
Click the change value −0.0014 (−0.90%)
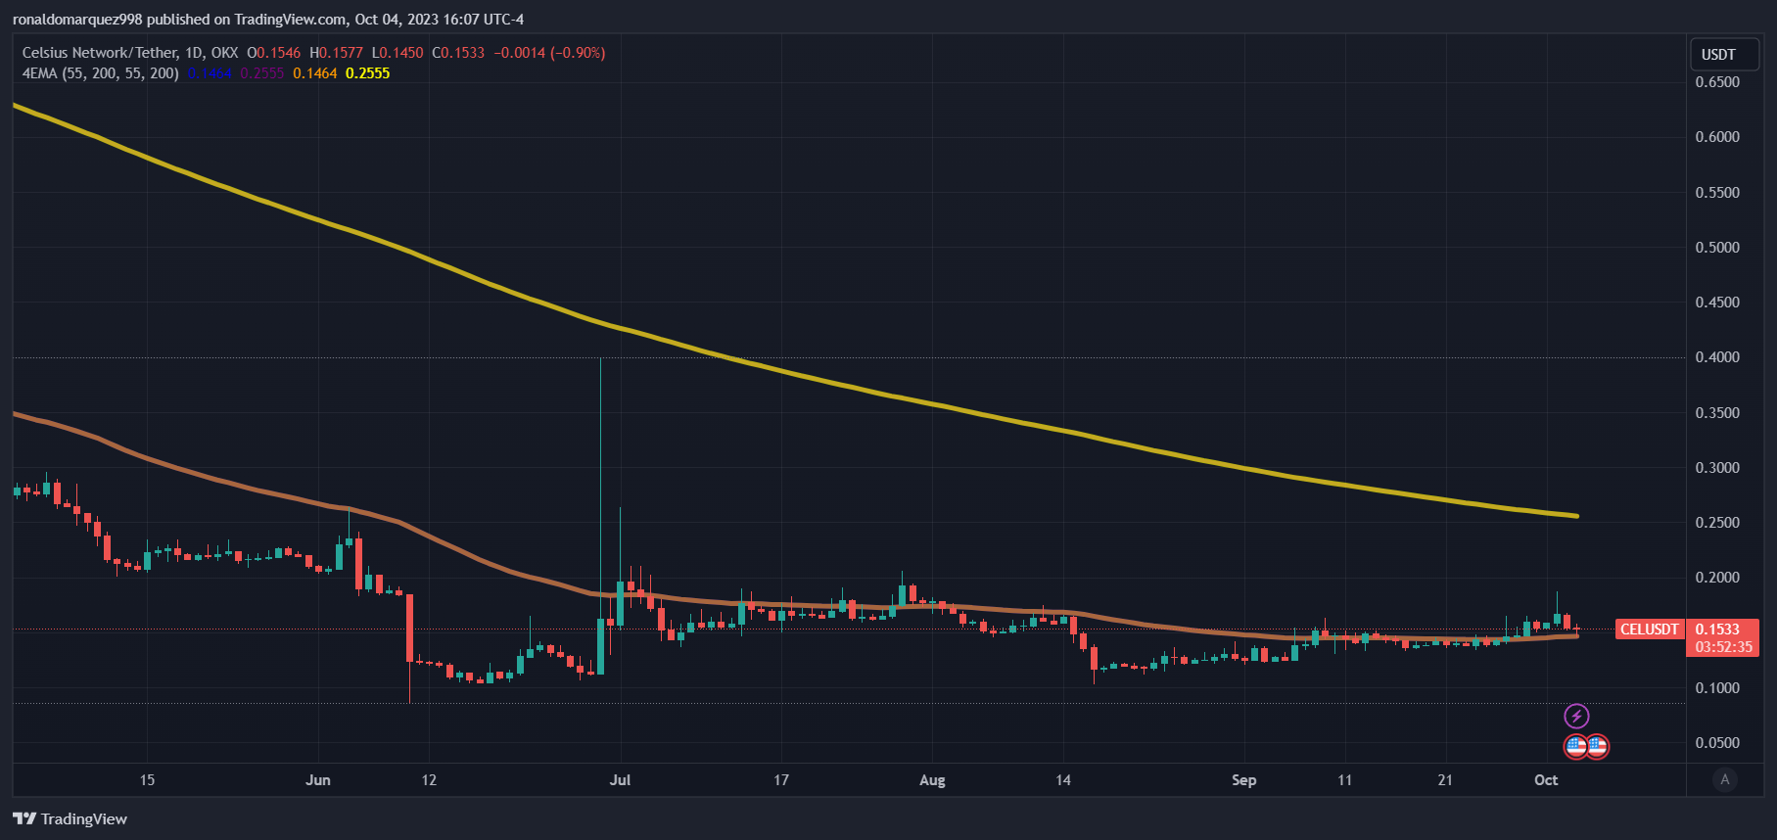tap(550, 53)
